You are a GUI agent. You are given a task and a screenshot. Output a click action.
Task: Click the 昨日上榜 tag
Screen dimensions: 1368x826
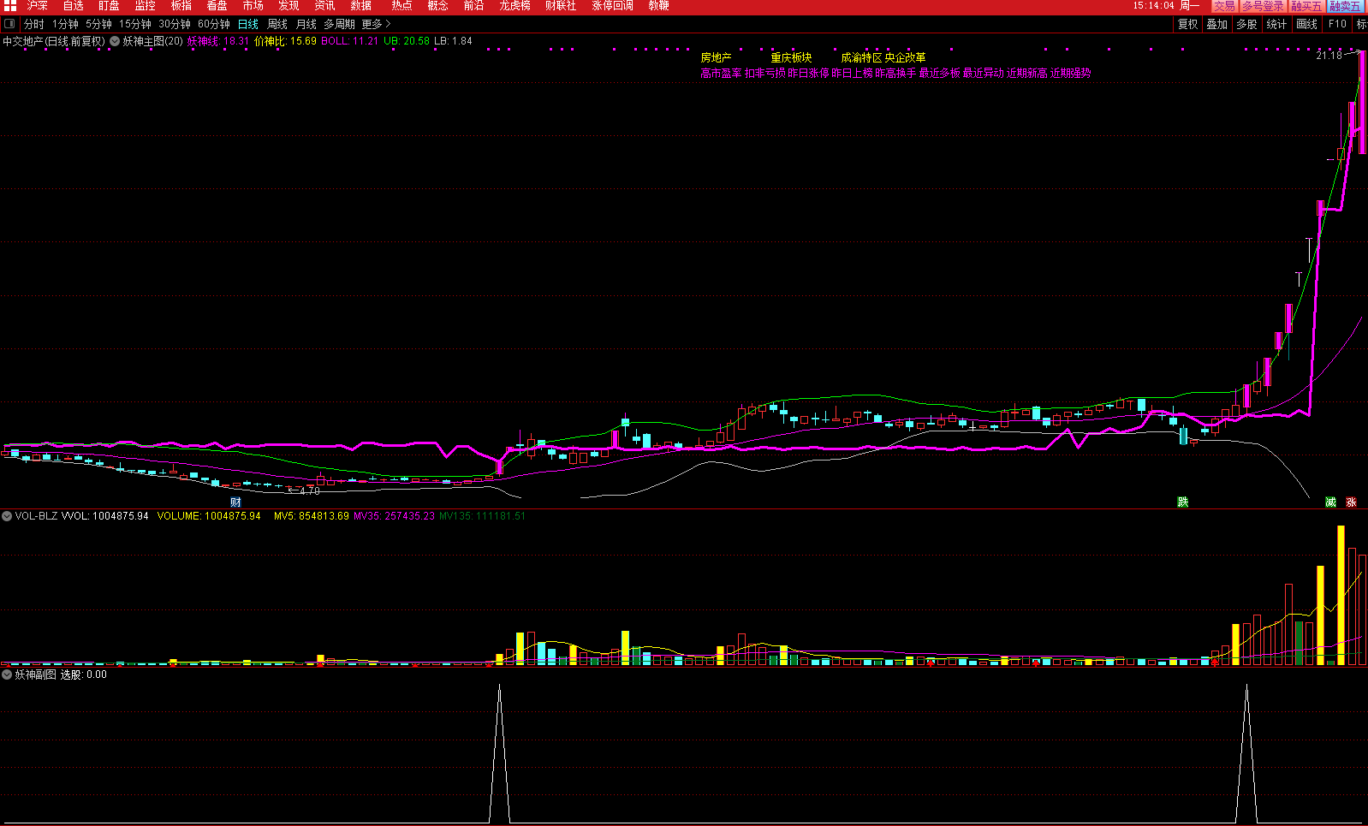853,74
